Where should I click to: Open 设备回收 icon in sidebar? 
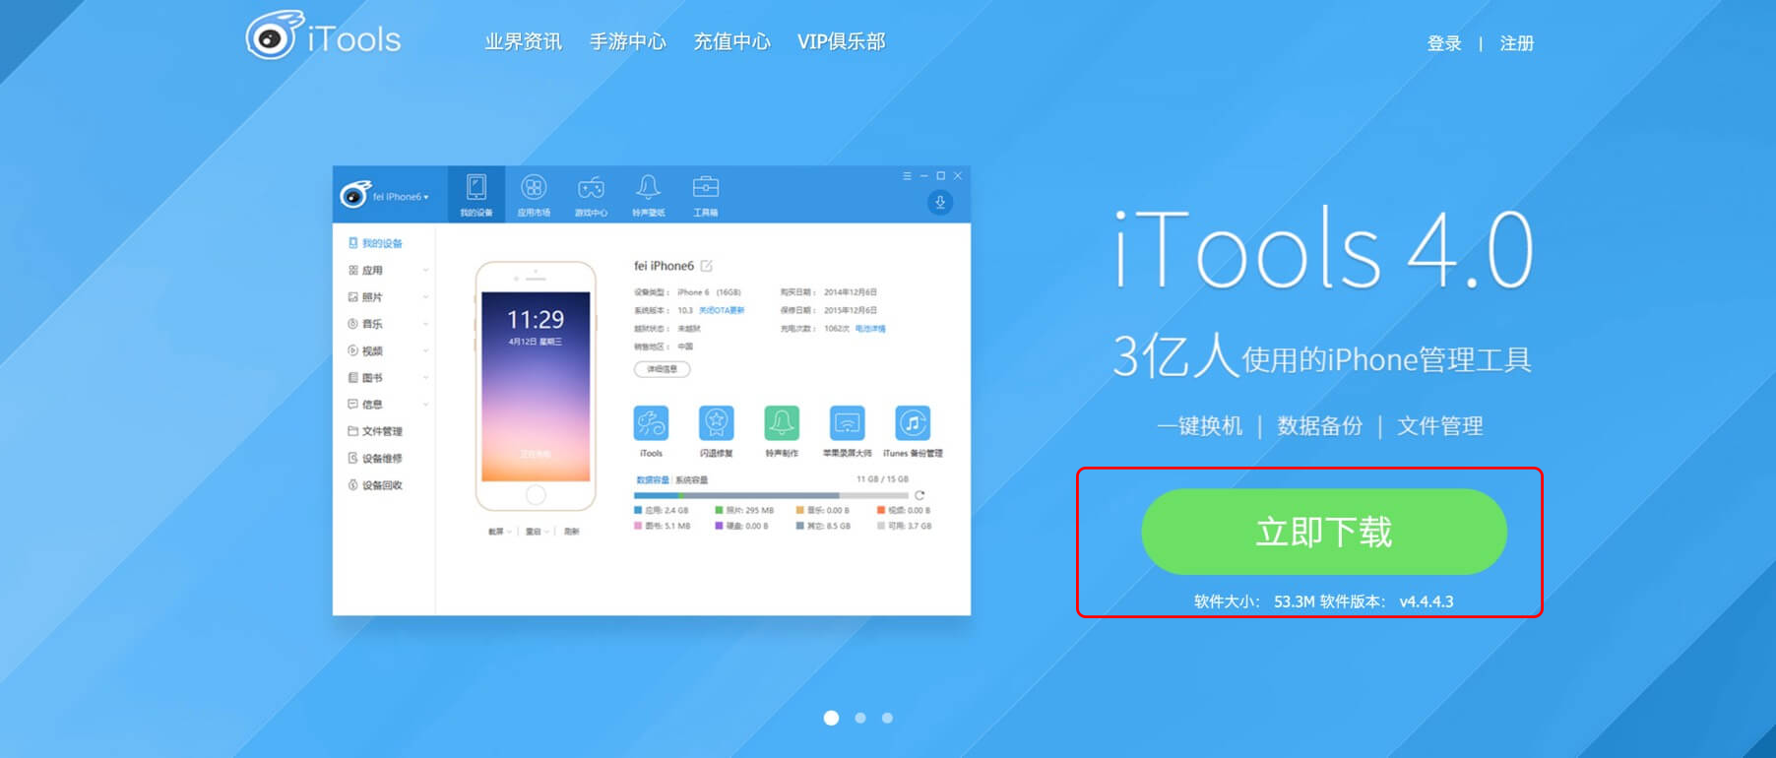tap(352, 484)
